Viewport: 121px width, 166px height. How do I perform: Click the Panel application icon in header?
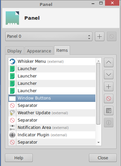tap(12, 18)
